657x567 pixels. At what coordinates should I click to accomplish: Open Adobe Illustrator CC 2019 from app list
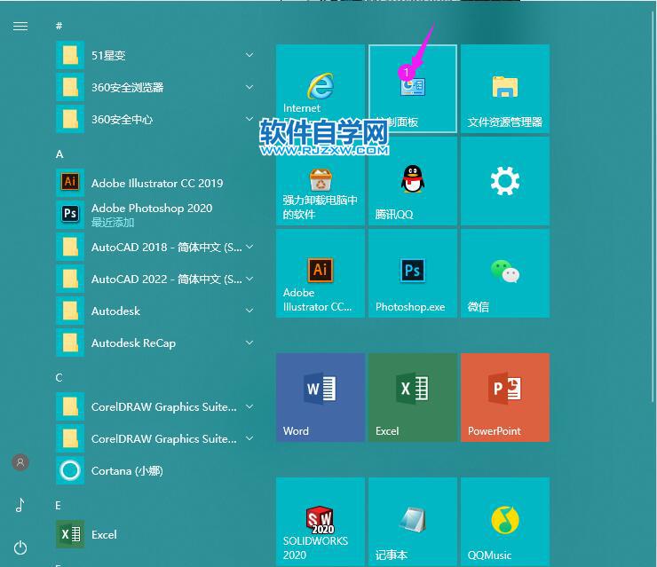(156, 184)
